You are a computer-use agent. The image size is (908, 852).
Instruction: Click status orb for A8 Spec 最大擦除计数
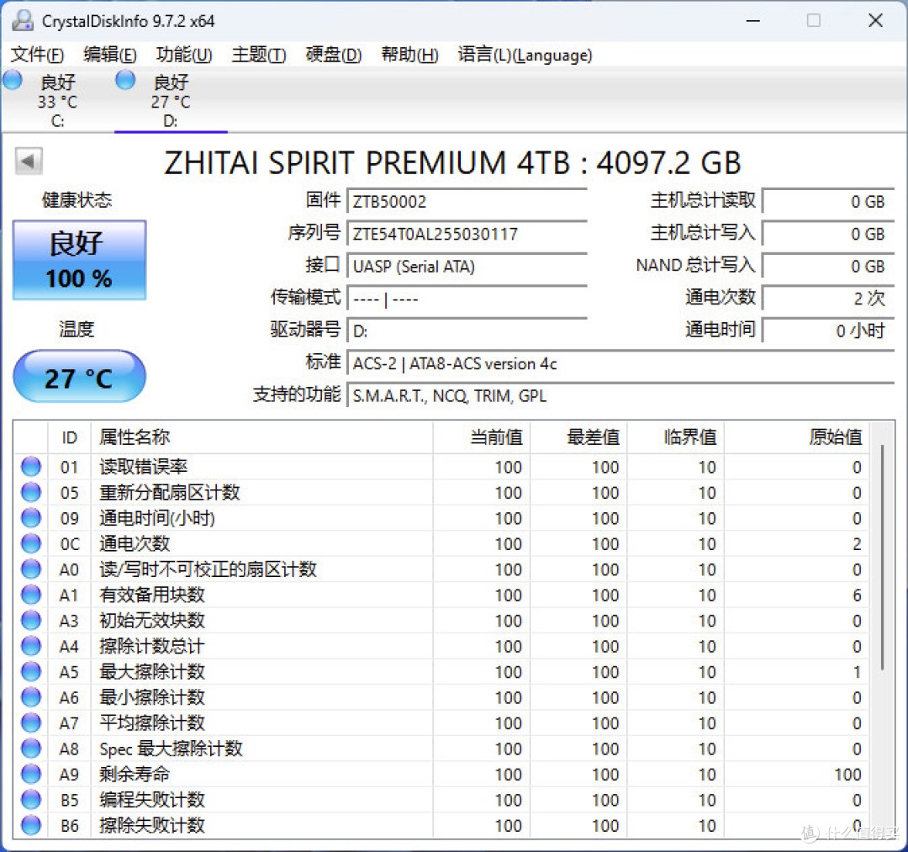pos(31,749)
